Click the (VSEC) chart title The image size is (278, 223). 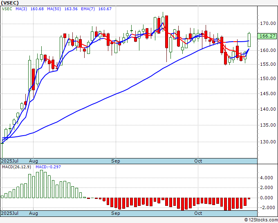click(x=10, y=3)
